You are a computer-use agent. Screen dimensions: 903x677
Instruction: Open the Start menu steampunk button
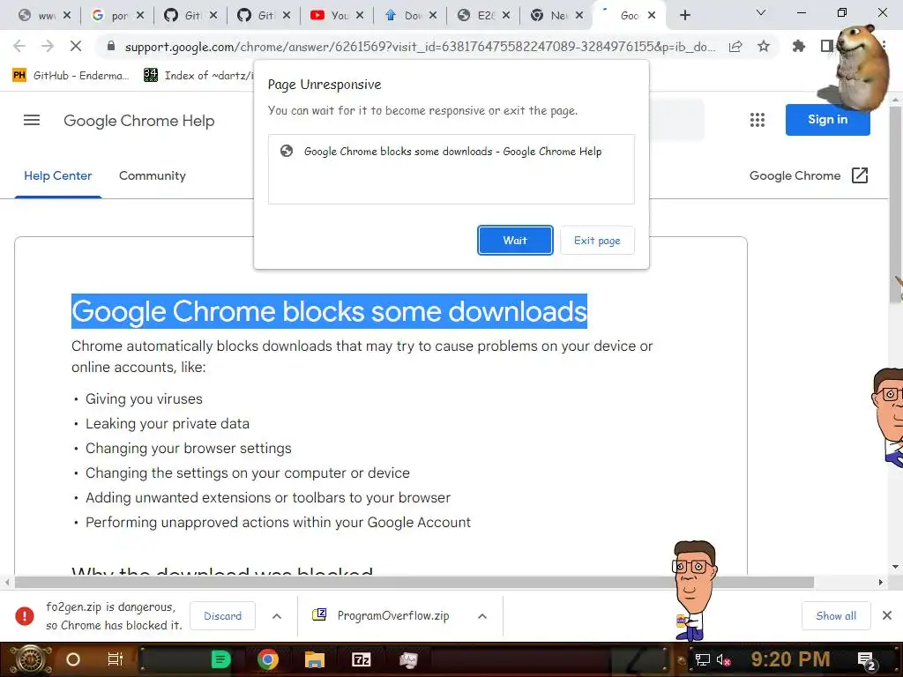(x=31, y=659)
